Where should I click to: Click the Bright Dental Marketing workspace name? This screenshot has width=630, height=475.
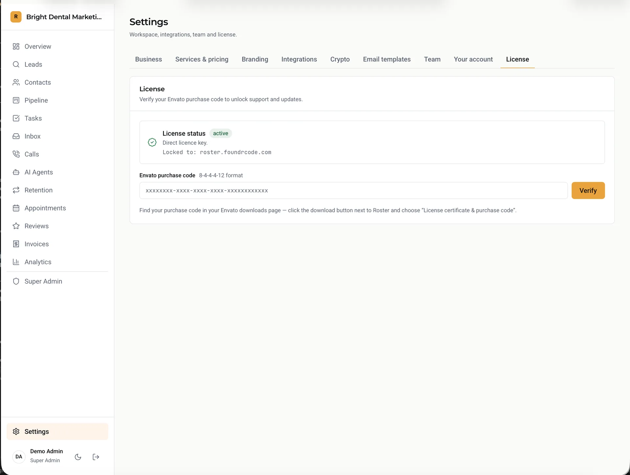coord(64,17)
